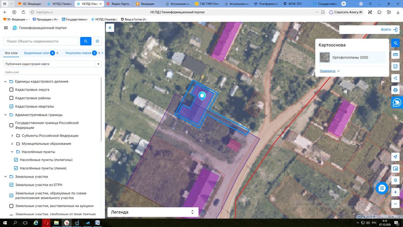This screenshot has height=227, width=403.
Task: Collapse Единицы кадастрового деления group
Action: tap(5, 81)
